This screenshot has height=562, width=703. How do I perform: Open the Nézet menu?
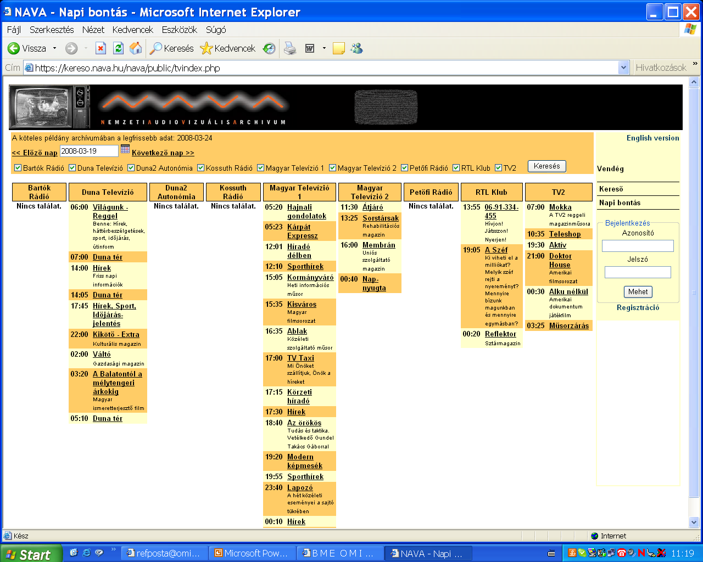click(x=93, y=30)
